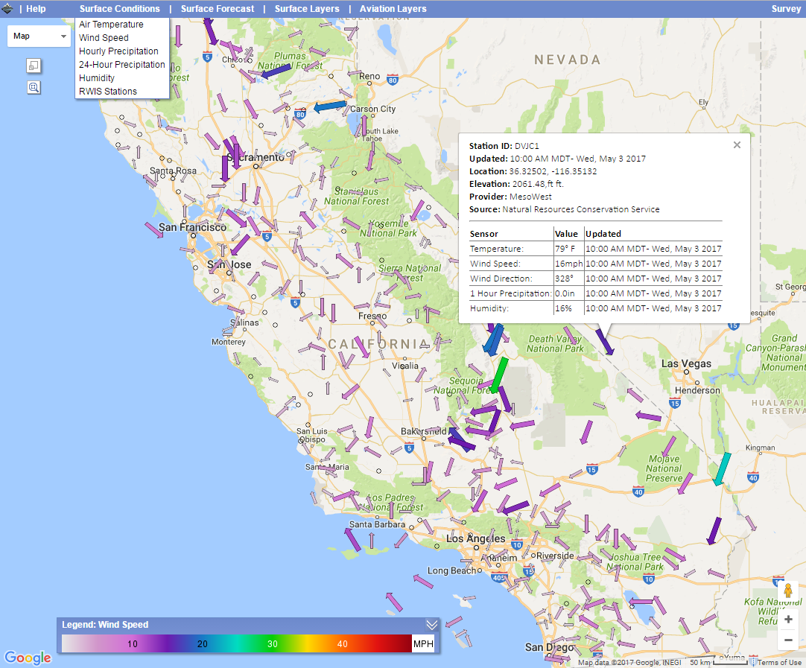Image resolution: width=806 pixels, height=668 pixels.
Task: Click the zoom-to-area magnifier tool
Action: point(34,87)
